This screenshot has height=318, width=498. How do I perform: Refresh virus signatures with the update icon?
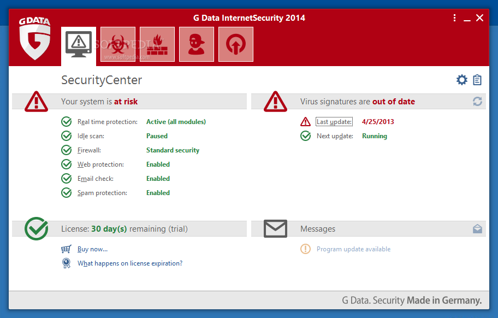(477, 101)
